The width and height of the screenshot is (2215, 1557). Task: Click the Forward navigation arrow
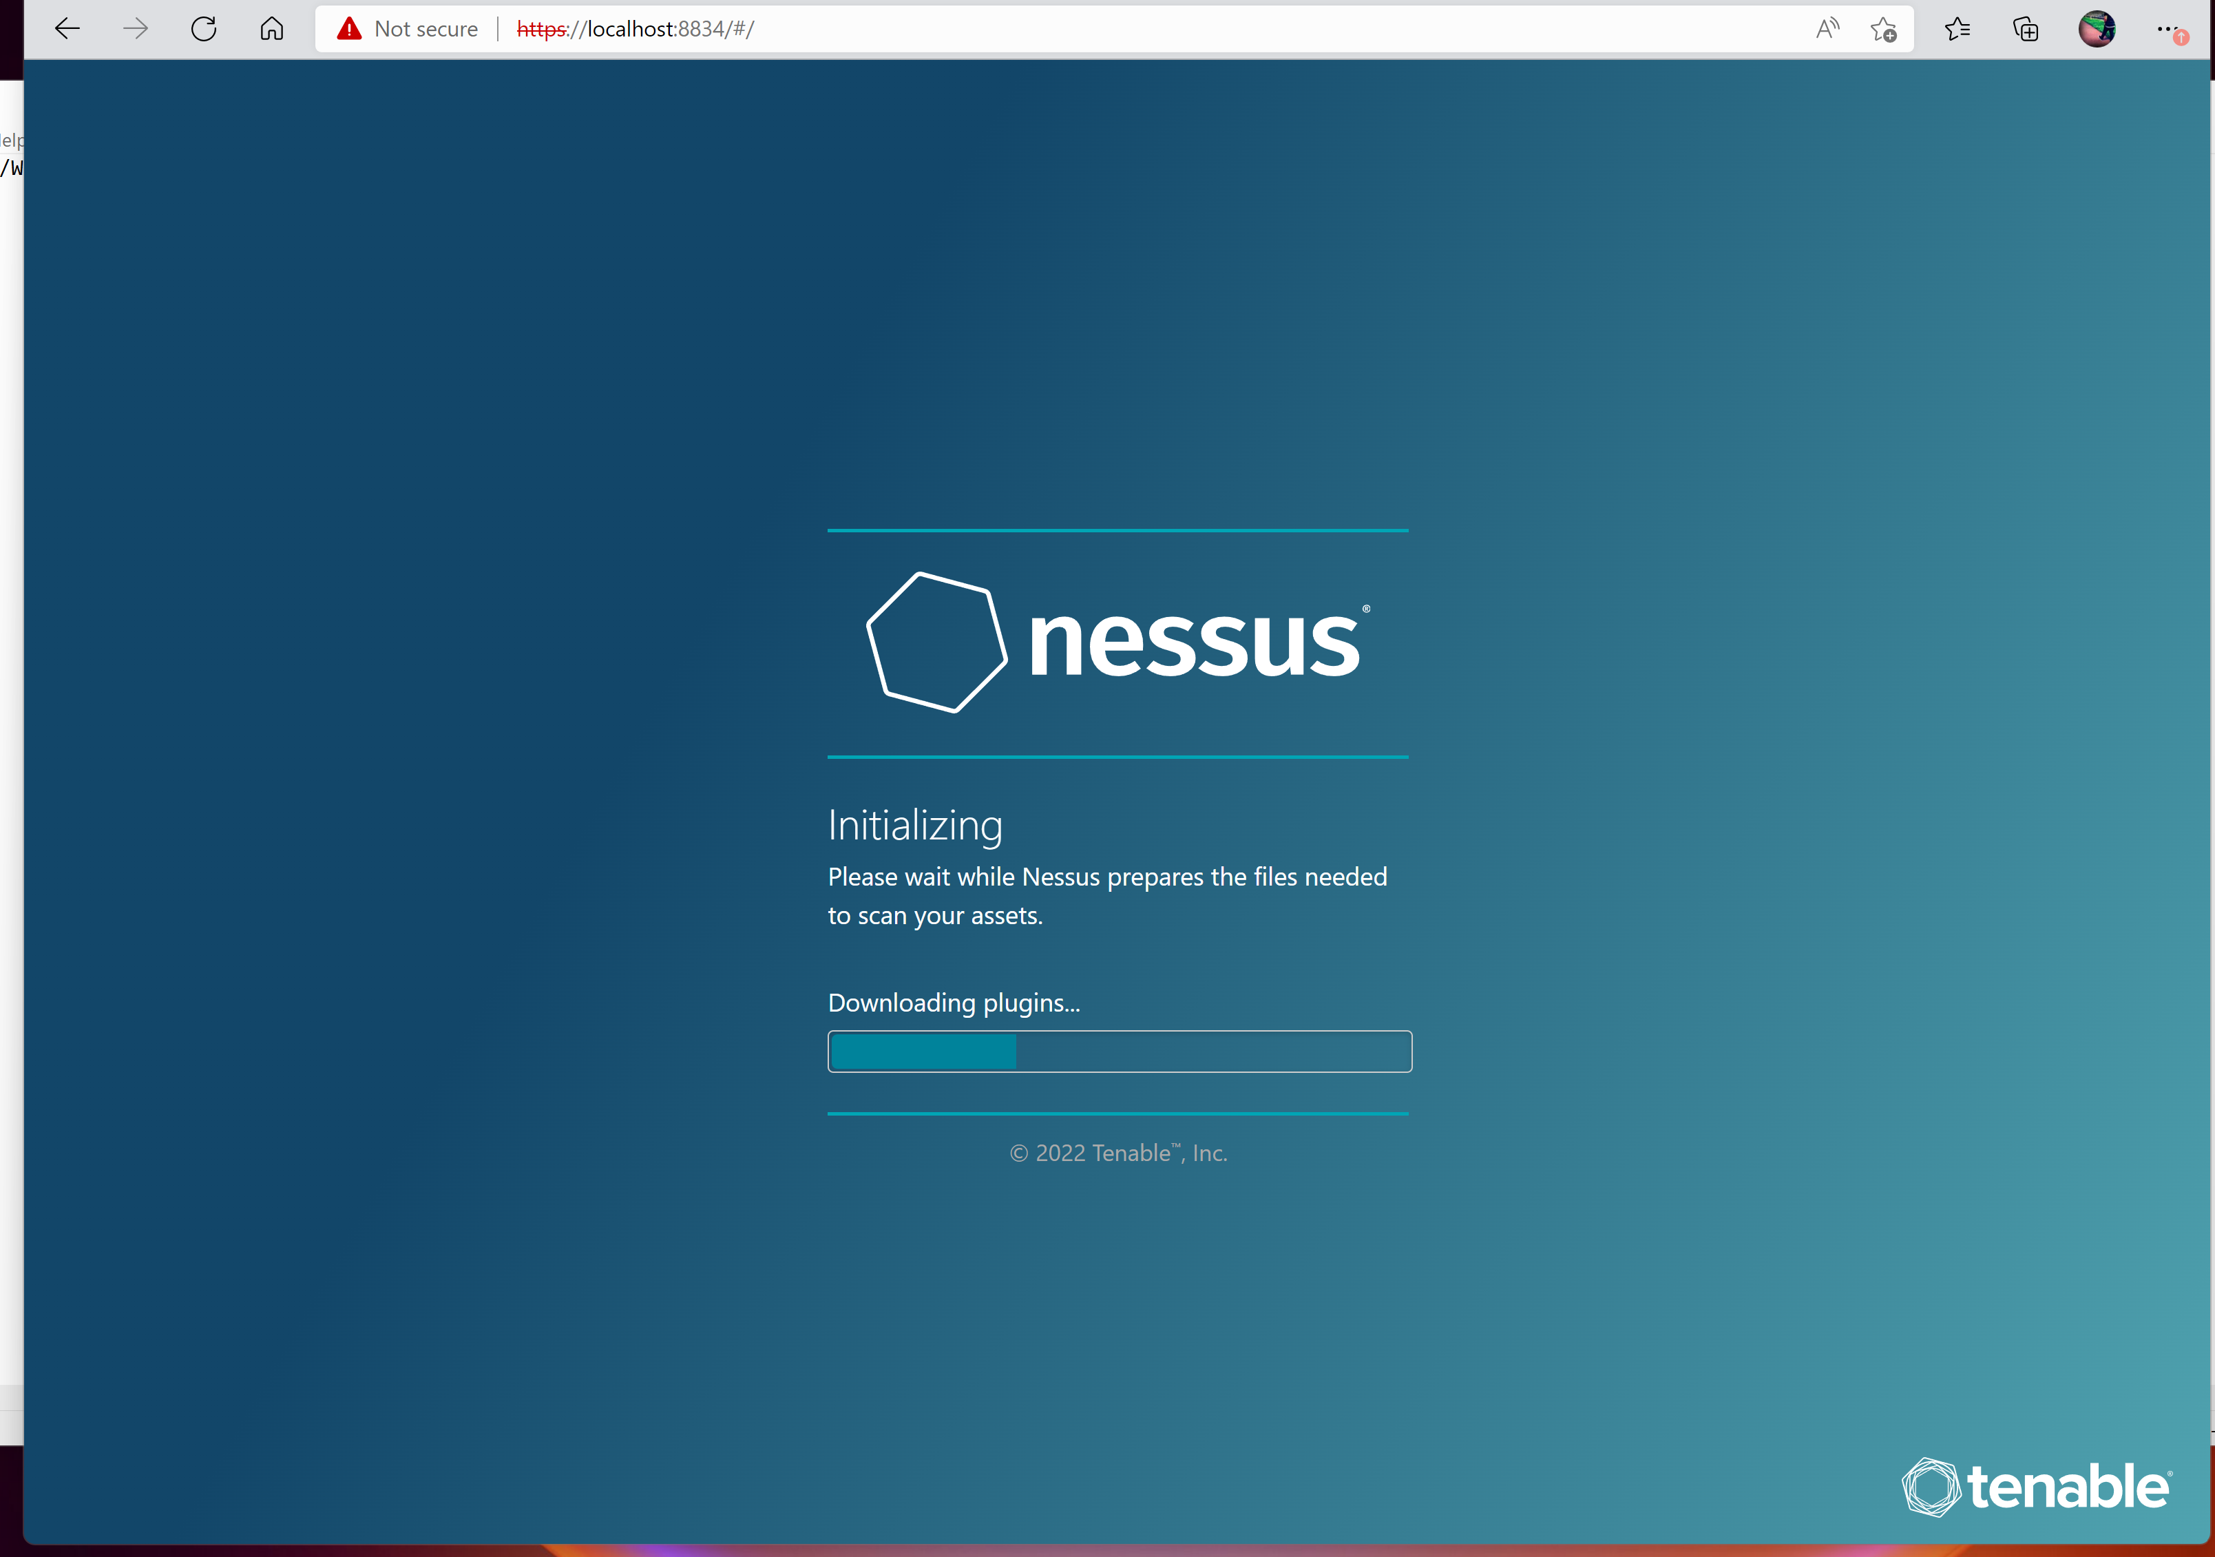click(x=135, y=28)
